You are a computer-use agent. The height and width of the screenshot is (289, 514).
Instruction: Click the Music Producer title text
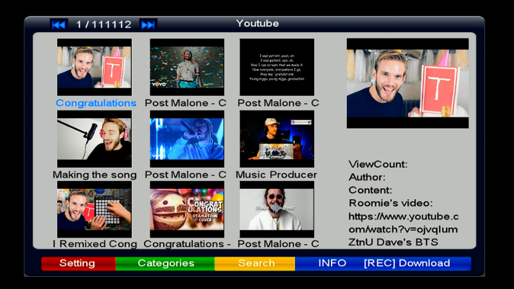[276, 175]
